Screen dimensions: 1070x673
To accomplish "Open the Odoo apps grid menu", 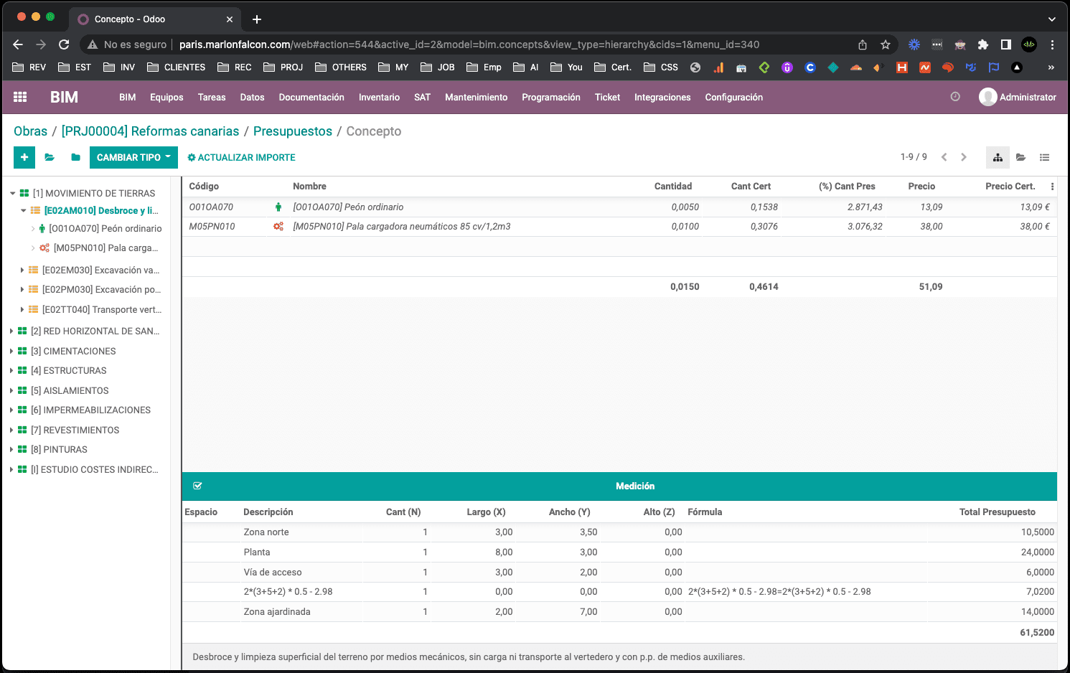I will [20, 97].
